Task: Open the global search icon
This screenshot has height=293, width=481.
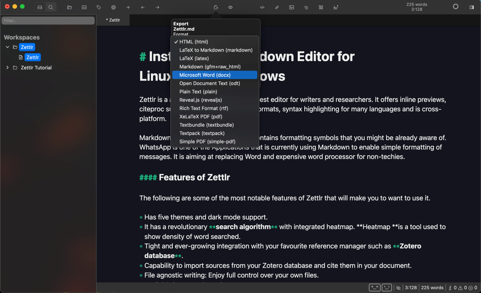Action: coord(51,7)
